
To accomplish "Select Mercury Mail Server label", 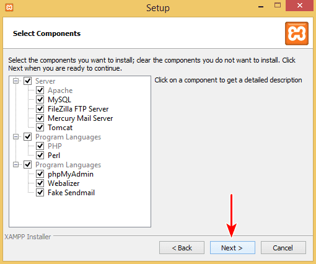I will [81, 118].
